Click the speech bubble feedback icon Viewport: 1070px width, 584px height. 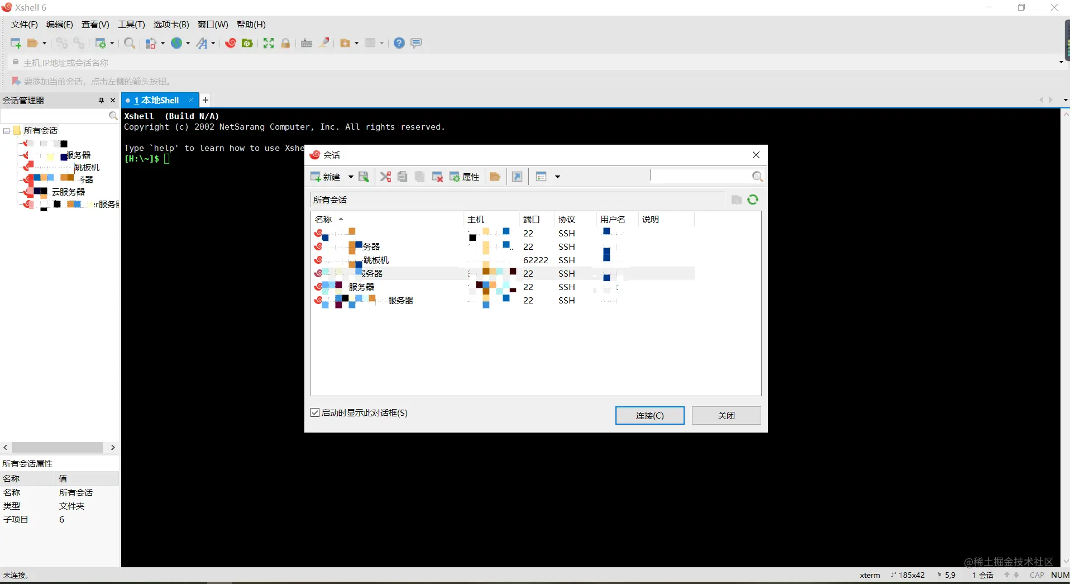(x=416, y=43)
